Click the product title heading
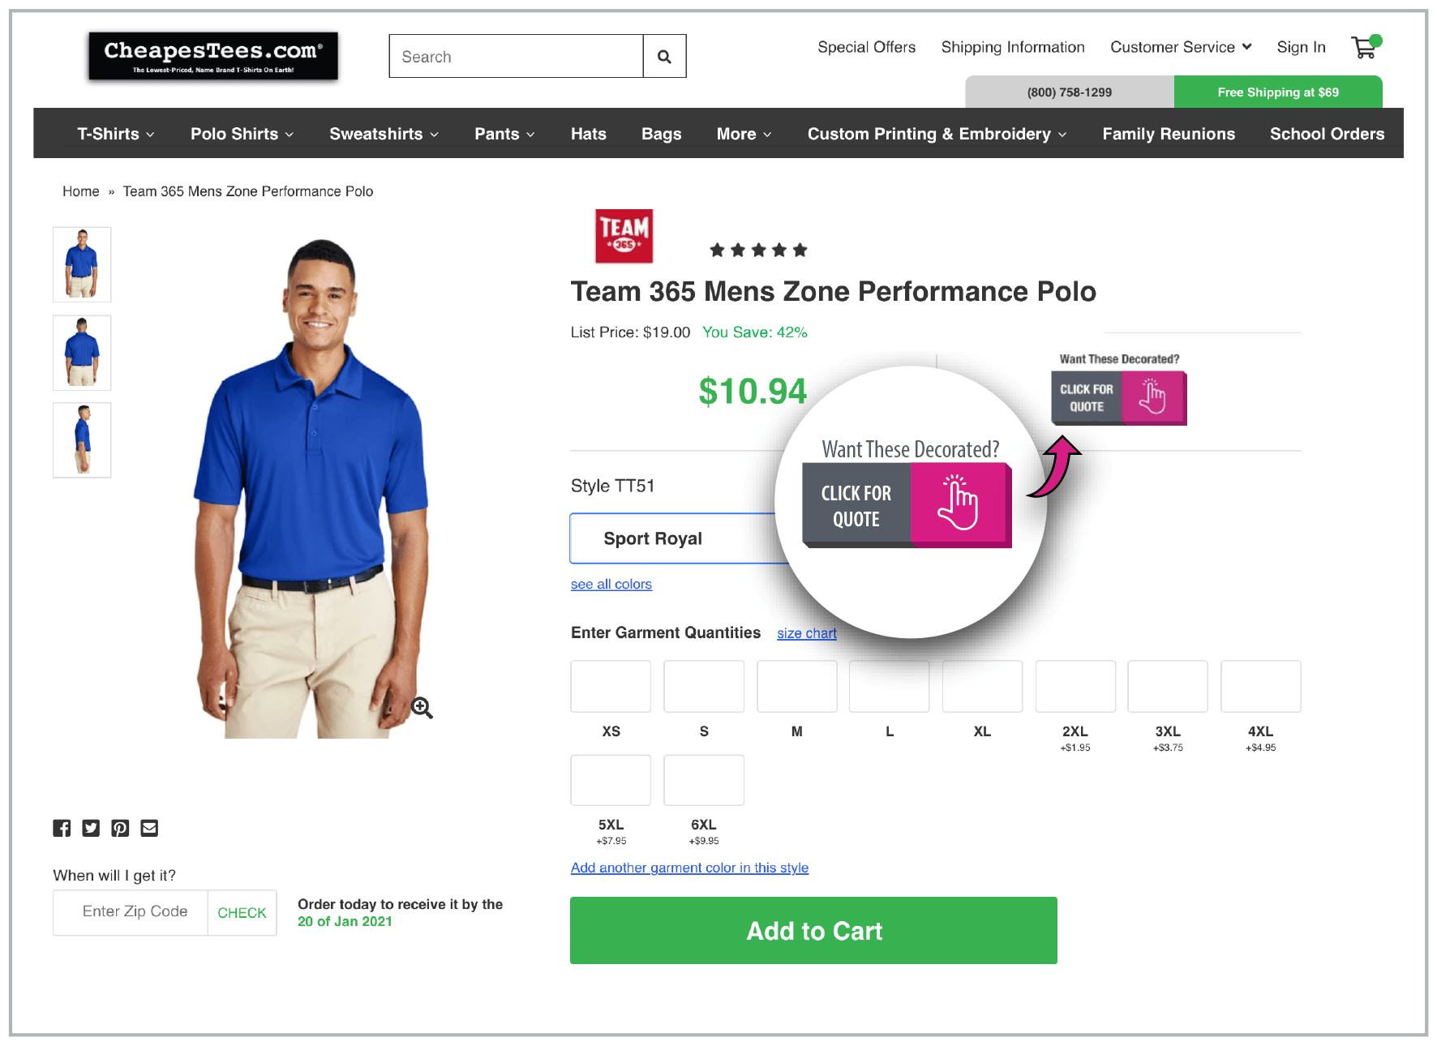1437x1046 pixels. (x=833, y=291)
